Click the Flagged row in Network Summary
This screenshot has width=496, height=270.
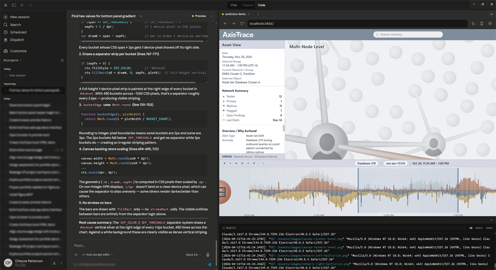pyautogui.click(x=252, y=111)
